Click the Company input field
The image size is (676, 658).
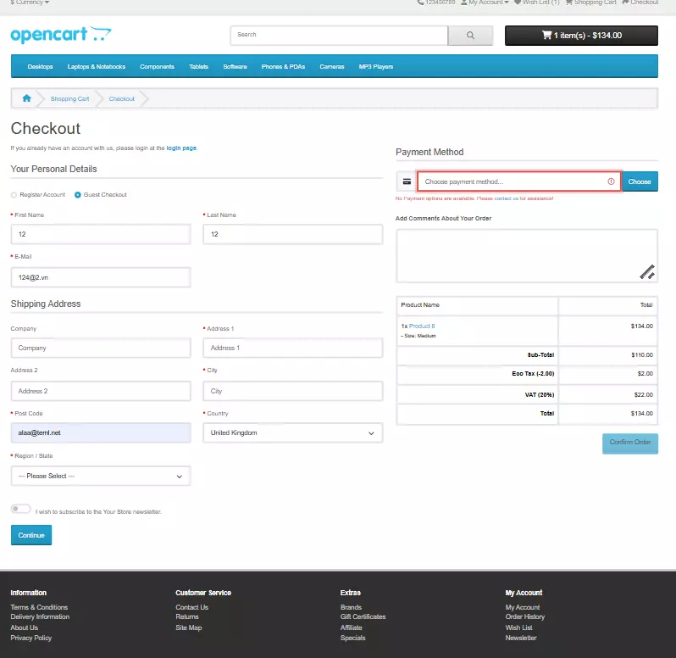click(101, 348)
